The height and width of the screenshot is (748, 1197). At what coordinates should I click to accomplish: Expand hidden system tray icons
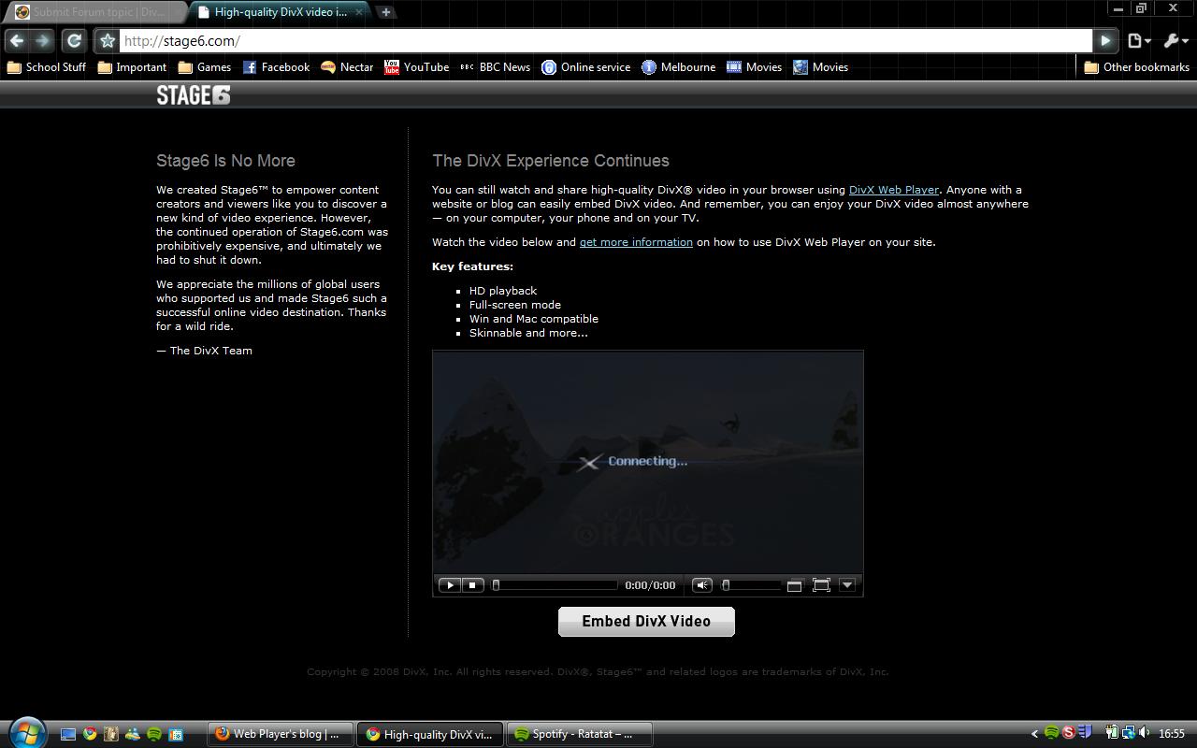[1034, 734]
